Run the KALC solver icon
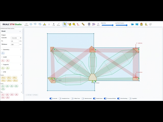The image size is (163, 122). (x=89, y=24)
